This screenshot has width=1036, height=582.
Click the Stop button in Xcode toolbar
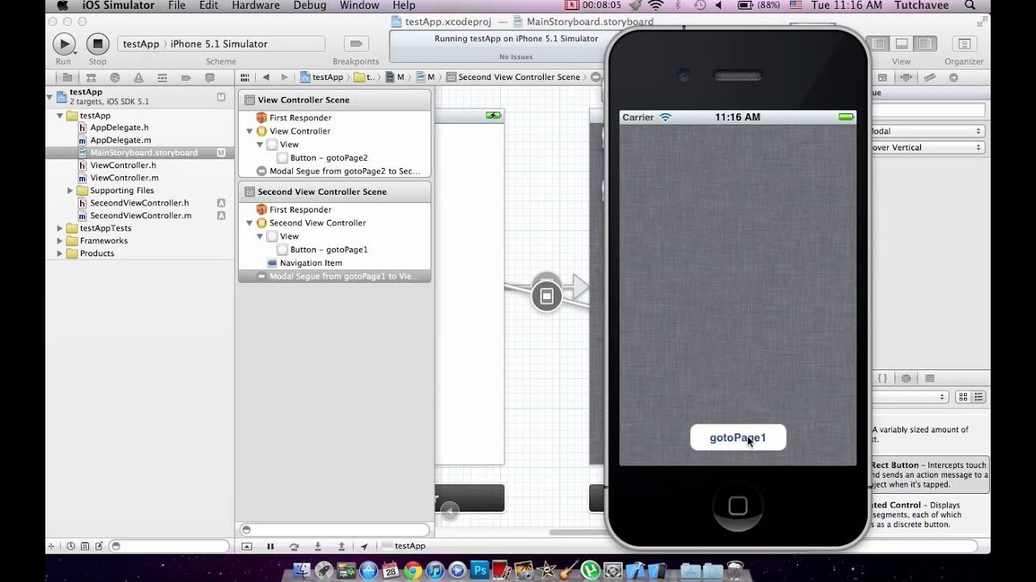(x=97, y=44)
